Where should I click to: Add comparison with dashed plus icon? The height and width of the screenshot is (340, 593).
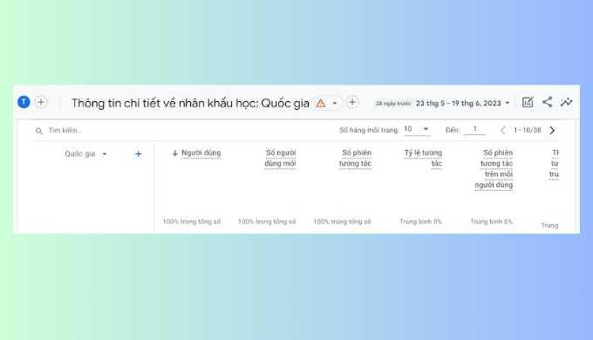(41, 102)
